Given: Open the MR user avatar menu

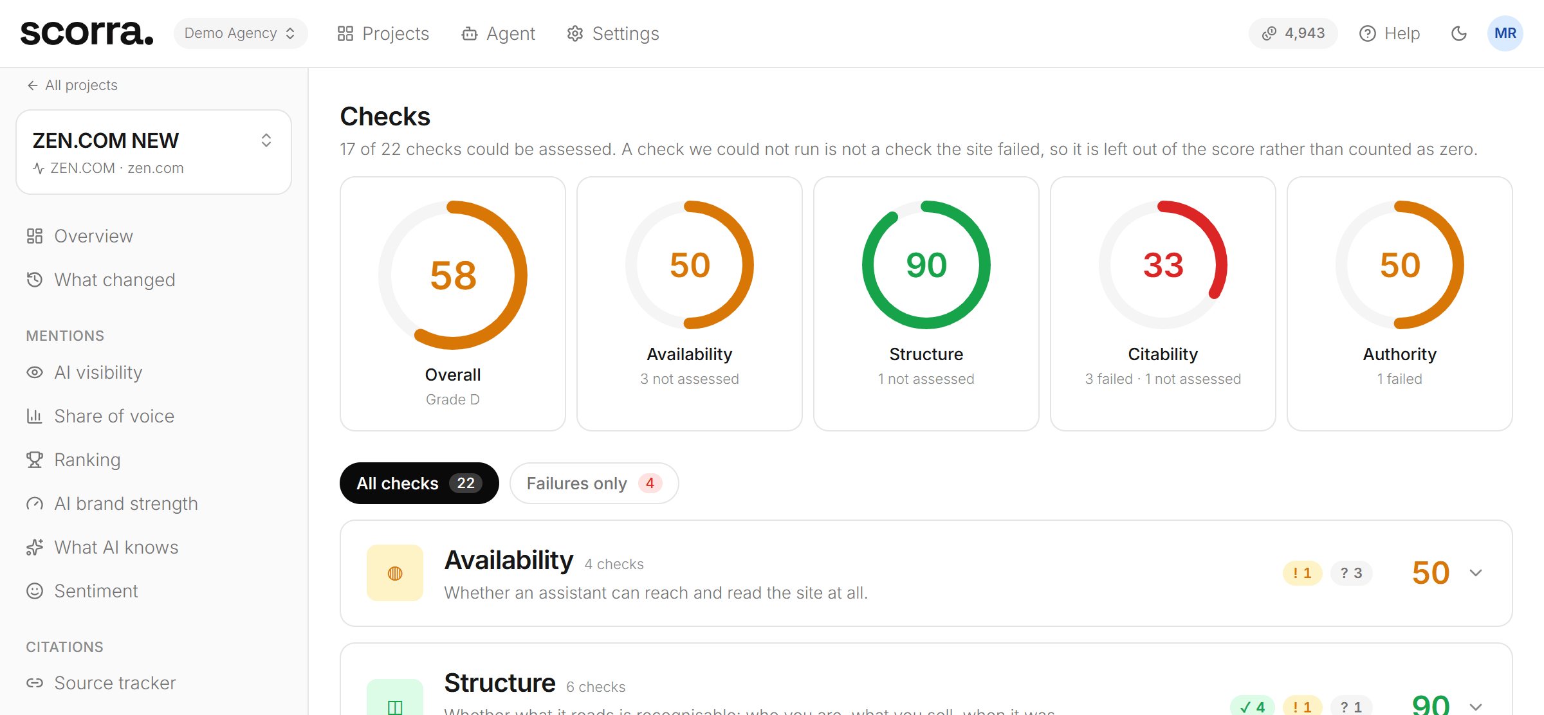Looking at the screenshot, I should (1505, 33).
